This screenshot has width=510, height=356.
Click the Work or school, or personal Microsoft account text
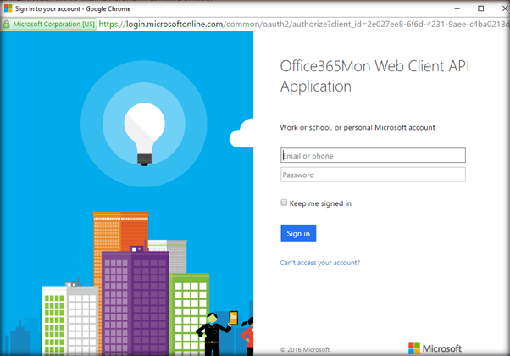coord(358,127)
